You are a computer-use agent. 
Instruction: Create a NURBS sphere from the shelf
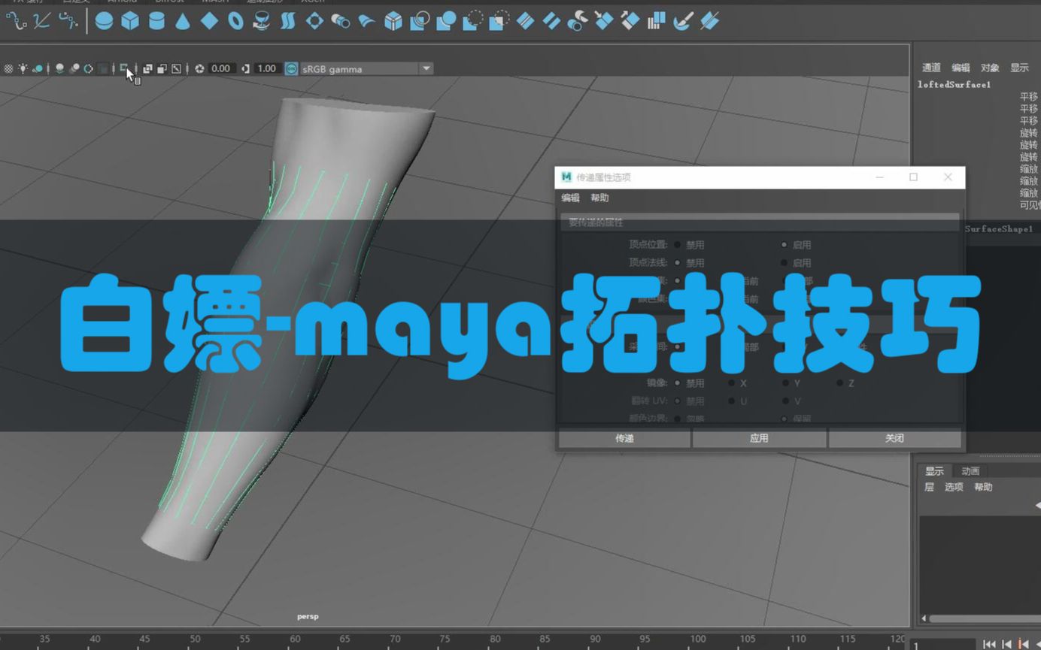(x=104, y=21)
